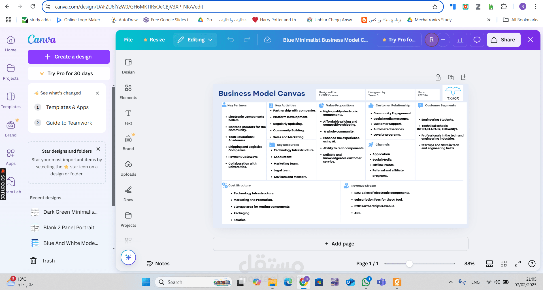
Task: Click the Create a design button
Action: tap(69, 57)
